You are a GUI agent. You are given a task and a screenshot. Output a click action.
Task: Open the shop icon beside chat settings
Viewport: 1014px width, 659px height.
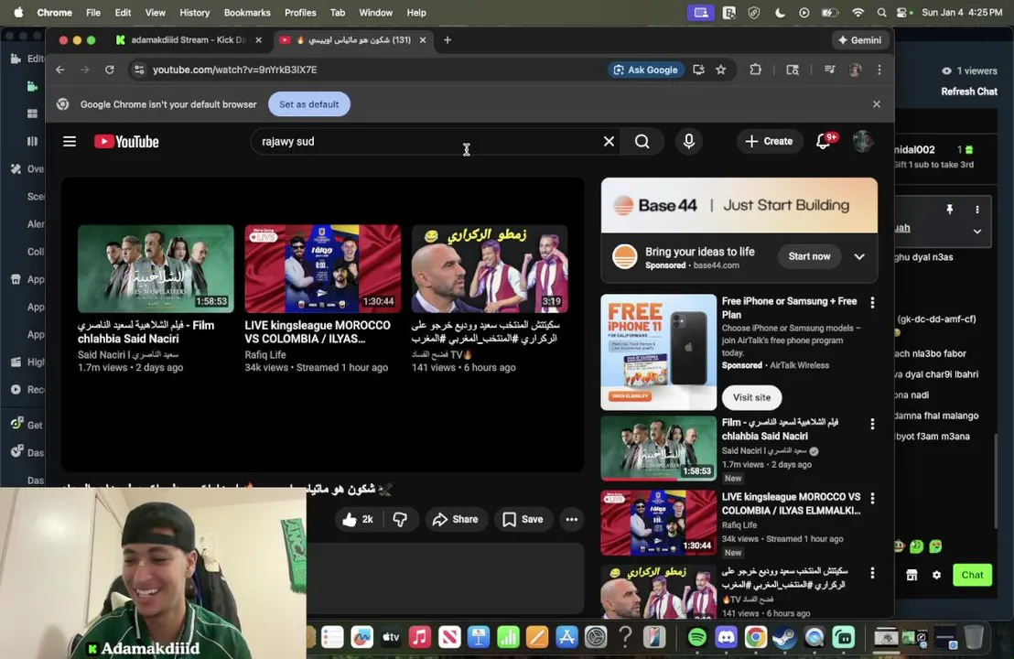[912, 575]
